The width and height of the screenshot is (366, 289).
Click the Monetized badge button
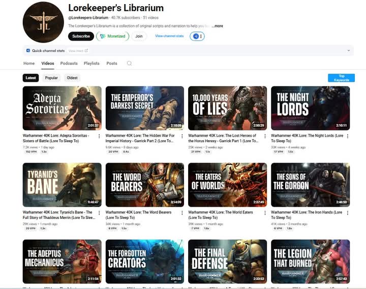click(113, 36)
